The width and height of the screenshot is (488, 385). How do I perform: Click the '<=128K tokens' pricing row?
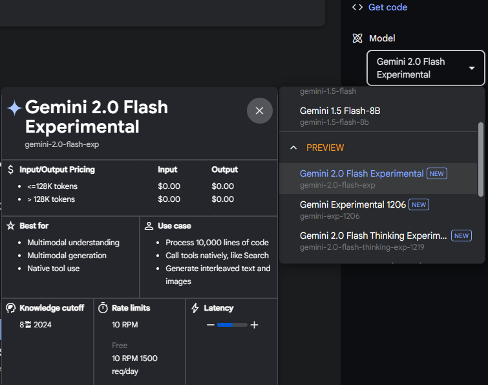click(52, 186)
